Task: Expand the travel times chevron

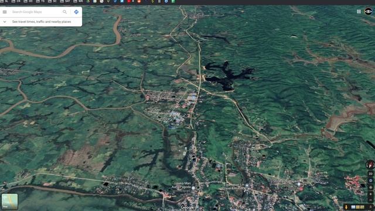Action: click(x=5, y=22)
